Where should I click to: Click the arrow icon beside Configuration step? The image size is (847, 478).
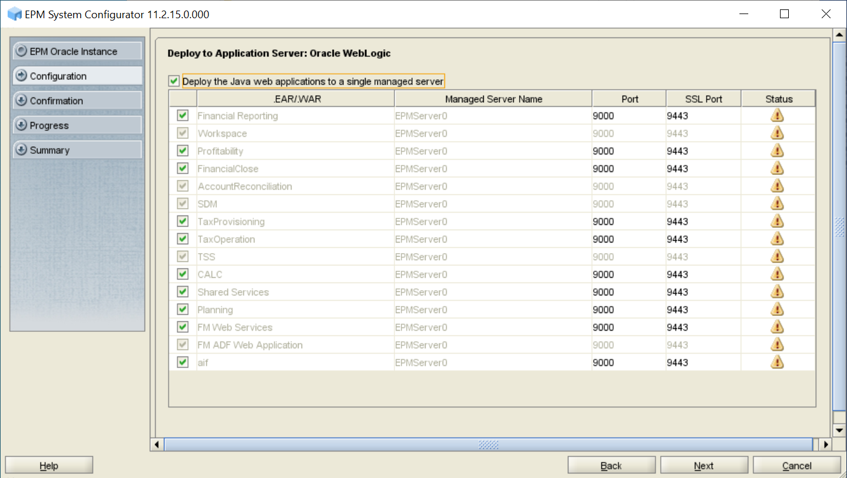pyautogui.click(x=22, y=76)
